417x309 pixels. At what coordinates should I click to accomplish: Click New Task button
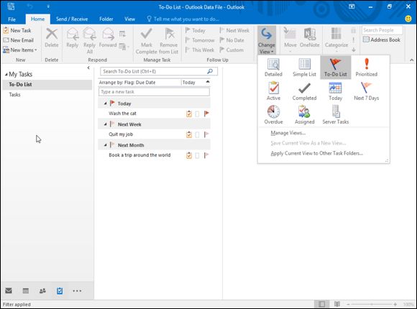point(17,30)
